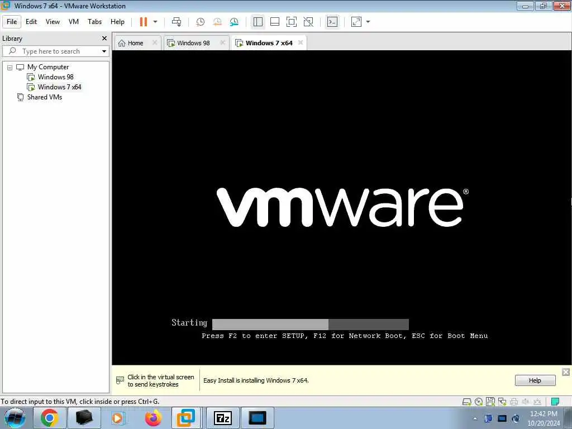Viewport: 572px width, 429px height.
Task: Click the stretch guest display icon
Action: tap(356, 22)
